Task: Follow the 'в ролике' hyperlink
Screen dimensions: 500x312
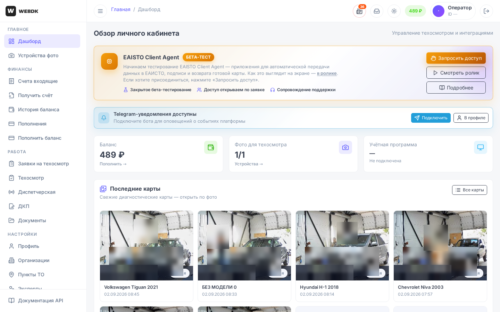Action: [x=327, y=73]
